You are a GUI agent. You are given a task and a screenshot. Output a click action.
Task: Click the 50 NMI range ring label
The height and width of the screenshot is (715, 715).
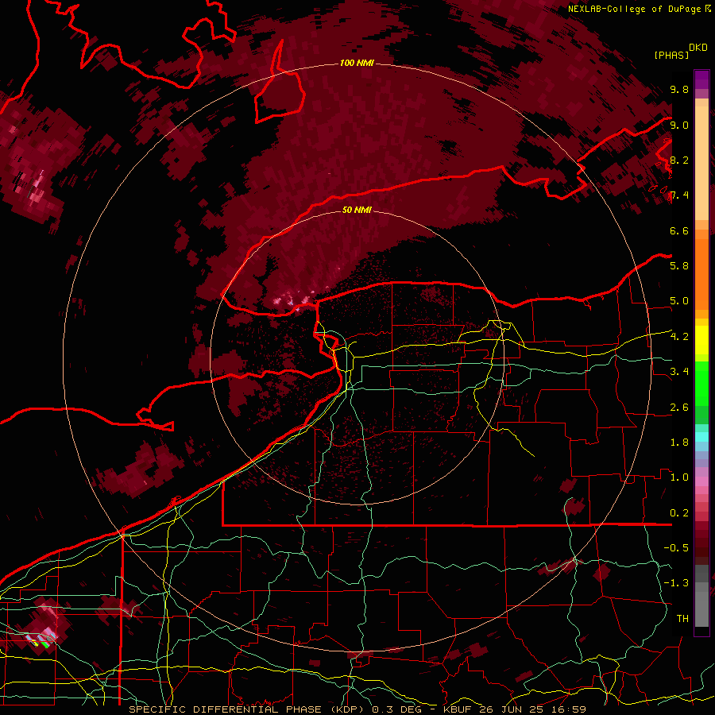[x=357, y=210]
